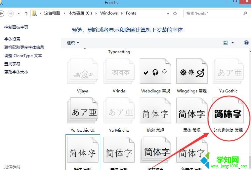Click the Vrinda font name label
The width and height of the screenshot is (251, 170).
[x=119, y=91]
